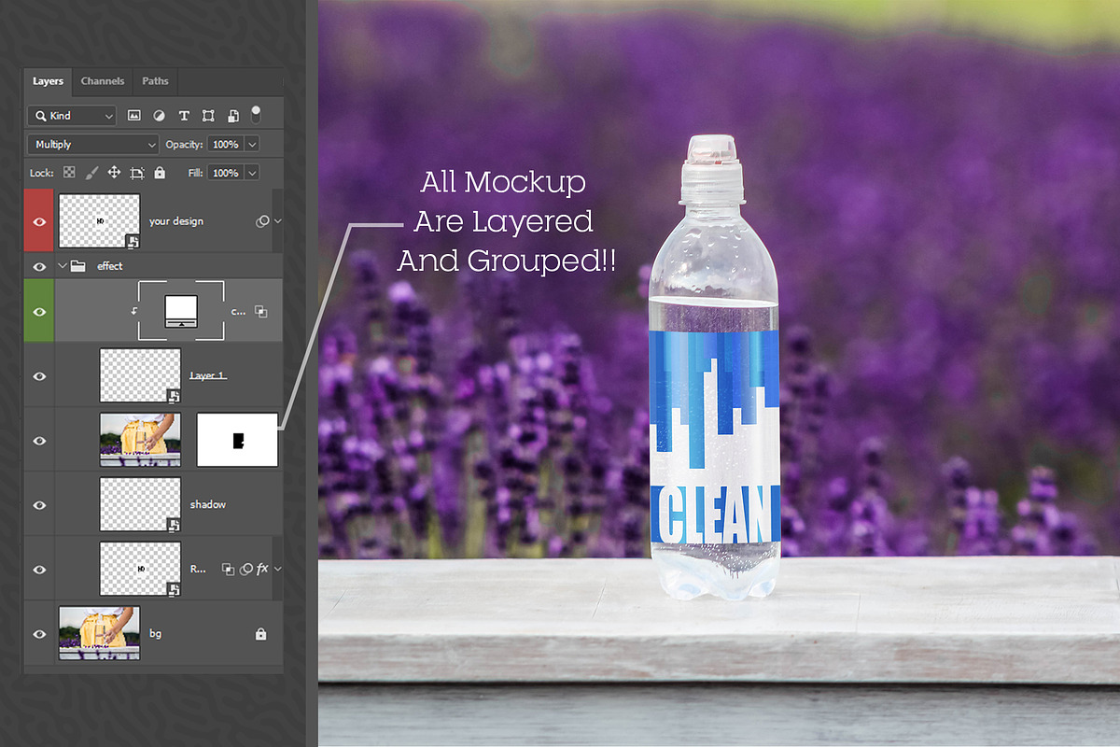Click the 'Layer 1' layer name

(x=208, y=375)
